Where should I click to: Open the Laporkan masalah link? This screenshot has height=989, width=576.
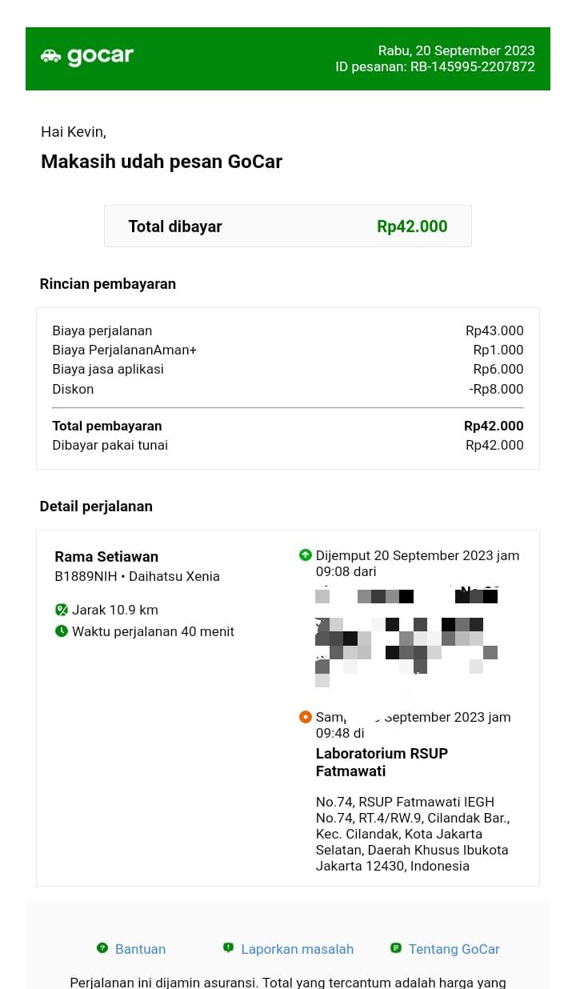297,949
